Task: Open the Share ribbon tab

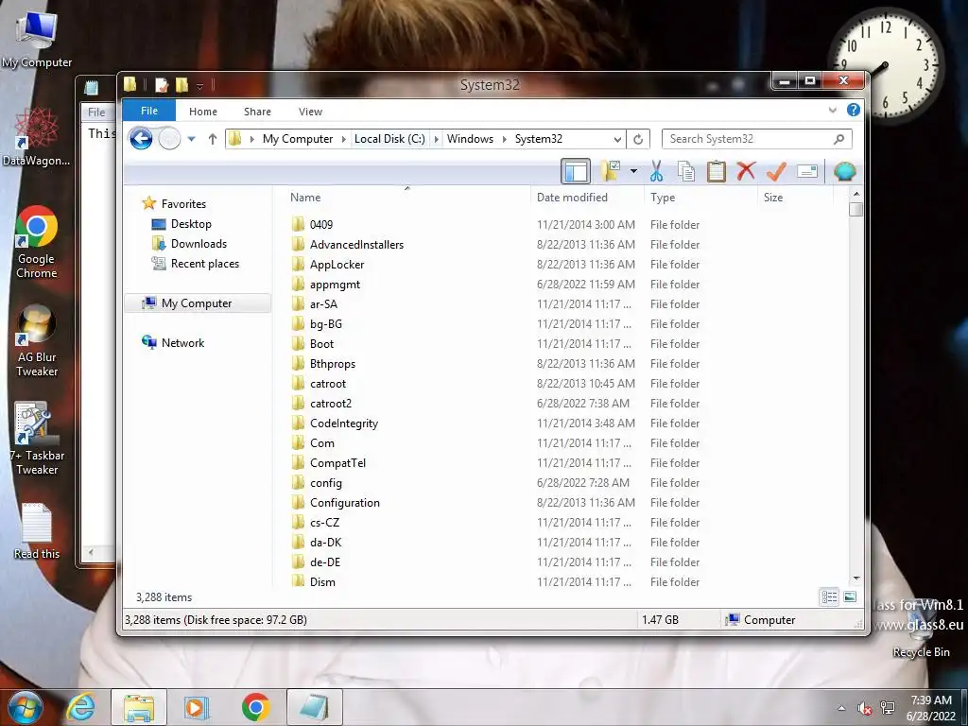Action: [x=257, y=112]
